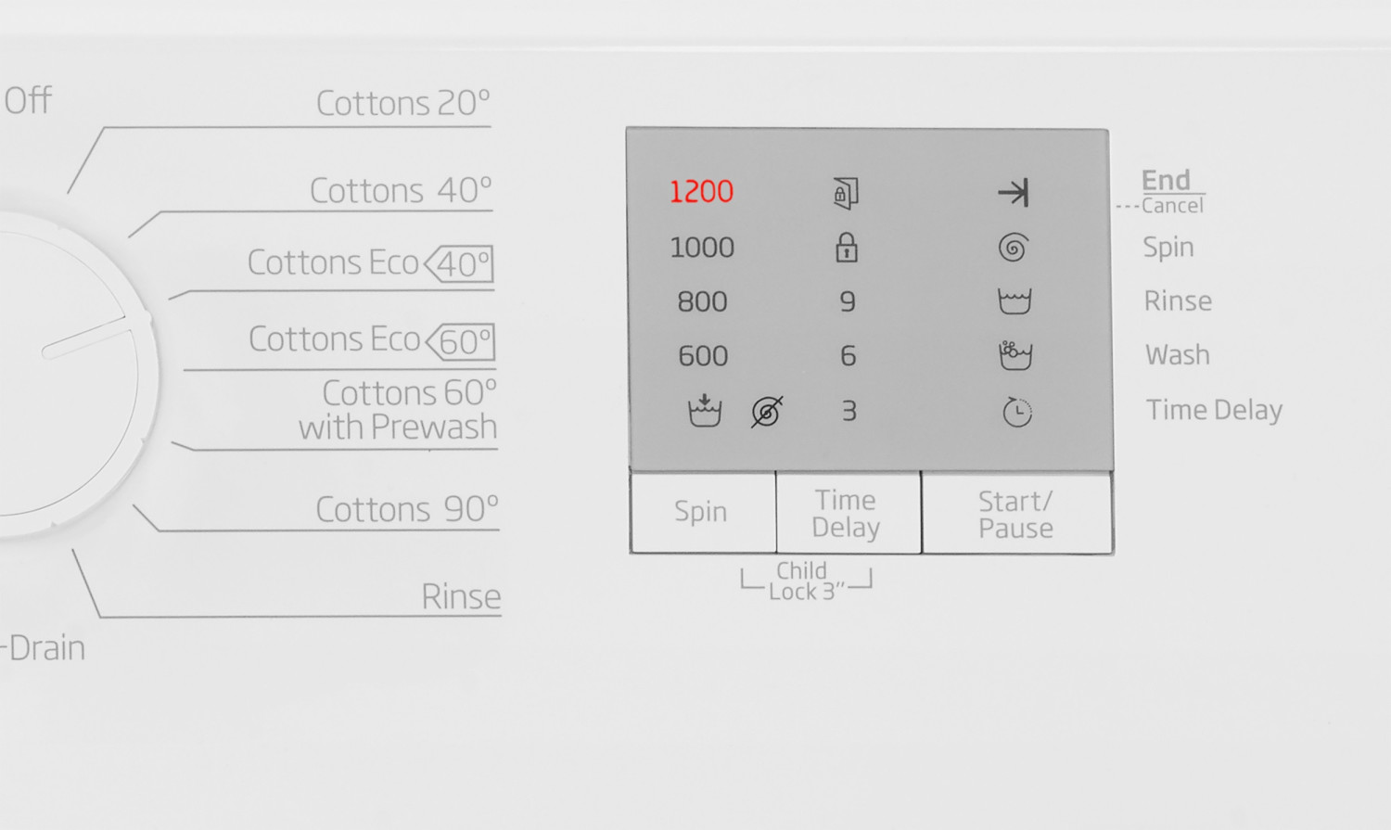Click the no-spin crossed spiral icon
1391x830 pixels.
coord(767,411)
